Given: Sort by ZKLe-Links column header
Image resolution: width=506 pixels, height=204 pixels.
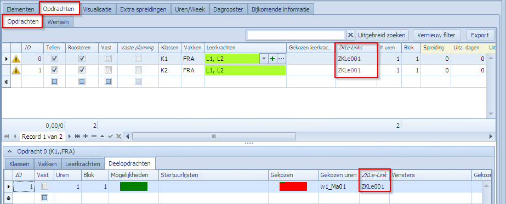Looking at the screenshot, I should click(x=356, y=48).
